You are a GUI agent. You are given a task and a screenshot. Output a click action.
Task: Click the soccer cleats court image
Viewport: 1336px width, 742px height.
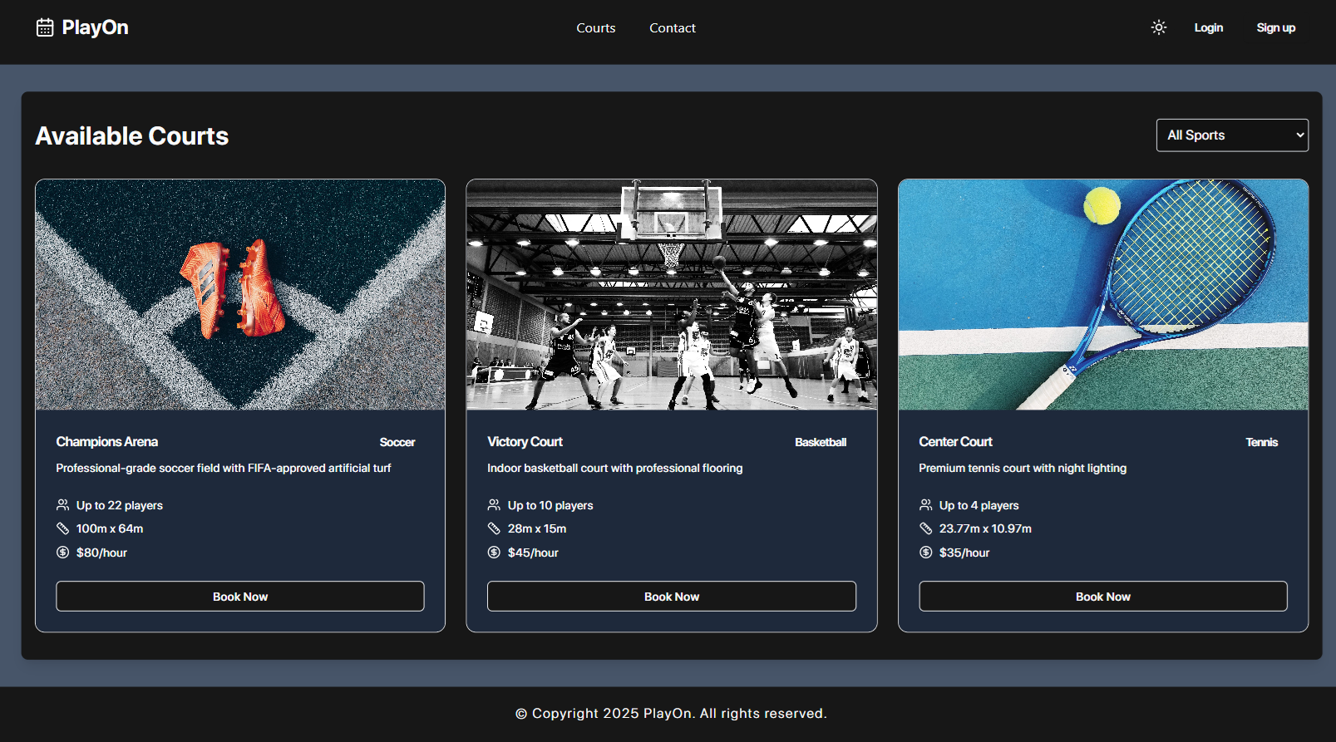pyautogui.click(x=239, y=294)
